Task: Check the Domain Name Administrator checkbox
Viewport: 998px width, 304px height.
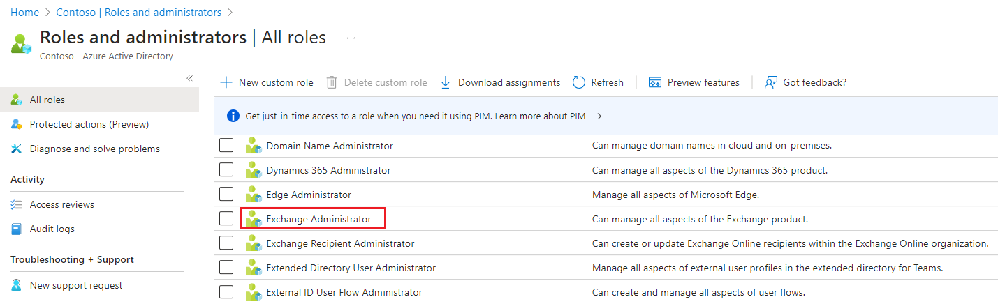Action: click(x=226, y=146)
